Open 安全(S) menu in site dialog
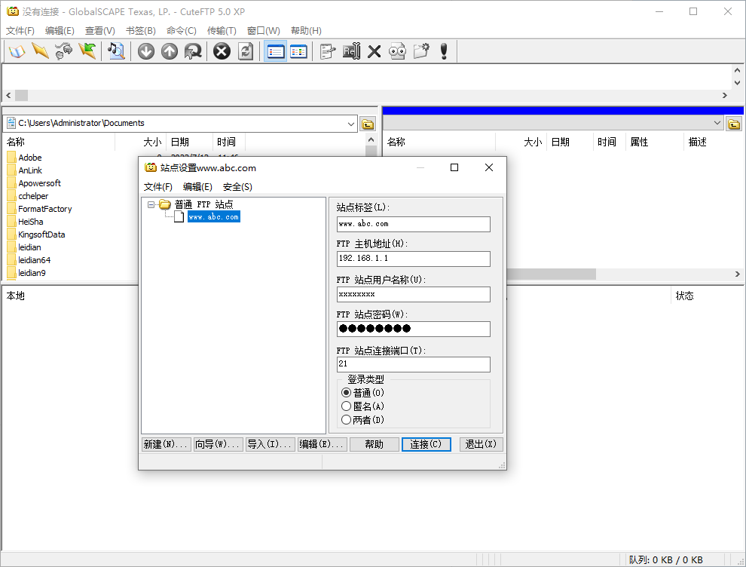 pyautogui.click(x=237, y=187)
